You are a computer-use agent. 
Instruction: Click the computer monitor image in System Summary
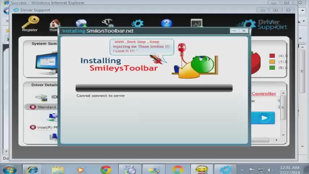(x=47, y=63)
